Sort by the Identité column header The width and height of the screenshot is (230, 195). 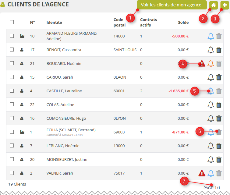[x=54, y=22]
